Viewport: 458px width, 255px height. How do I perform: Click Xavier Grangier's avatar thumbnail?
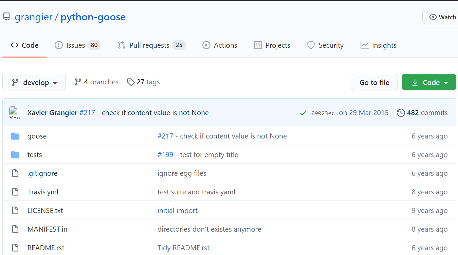[15, 112]
